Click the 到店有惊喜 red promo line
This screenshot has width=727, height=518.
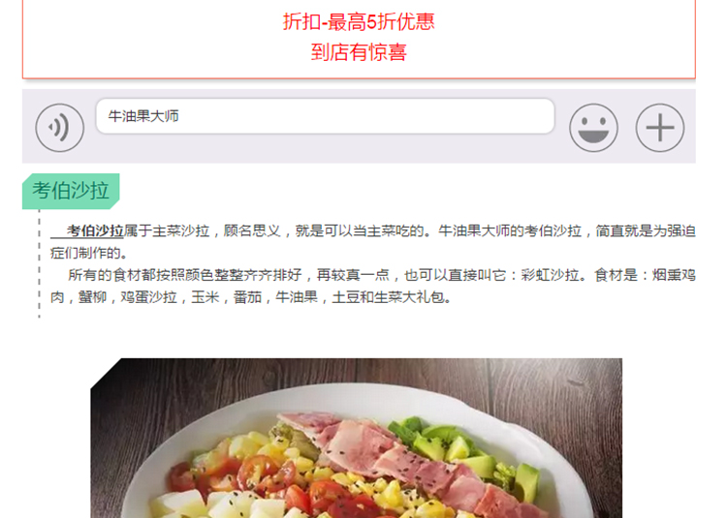click(359, 52)
